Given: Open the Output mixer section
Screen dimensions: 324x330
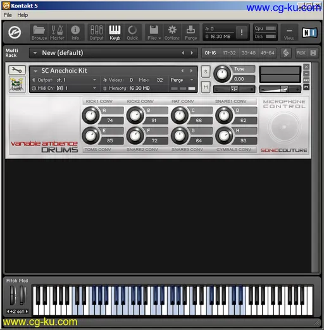Looking at the screenshot, I should (x=97, y=32).
